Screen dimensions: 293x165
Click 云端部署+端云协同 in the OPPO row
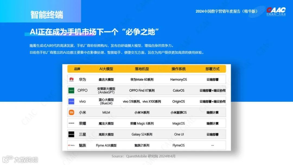click(212, 91)
